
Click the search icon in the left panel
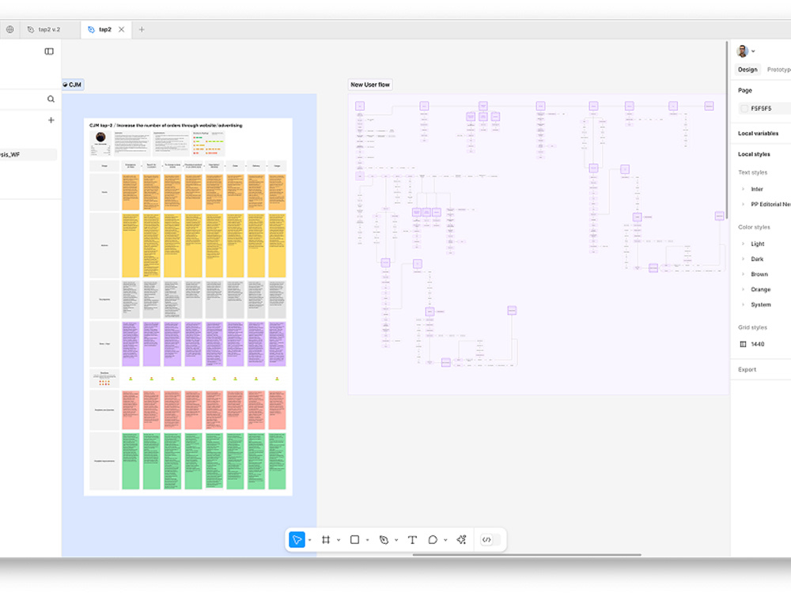pos(51,99)
